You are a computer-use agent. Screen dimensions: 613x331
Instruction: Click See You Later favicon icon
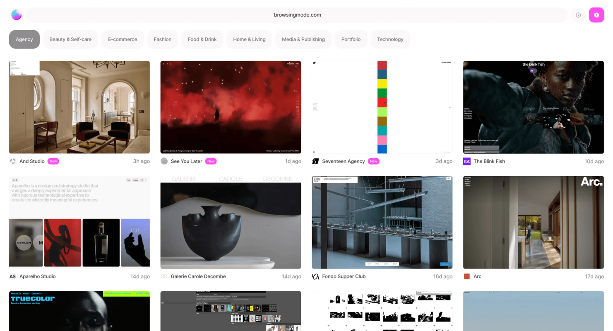tap(164, 161)
